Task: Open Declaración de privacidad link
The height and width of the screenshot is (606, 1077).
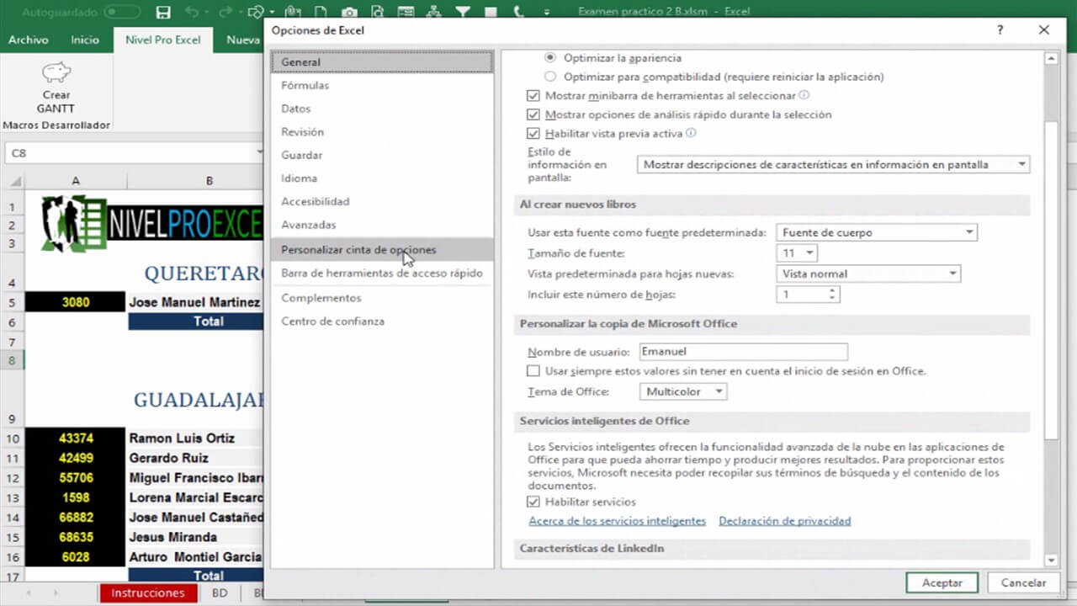Action: tap(784, 521)
